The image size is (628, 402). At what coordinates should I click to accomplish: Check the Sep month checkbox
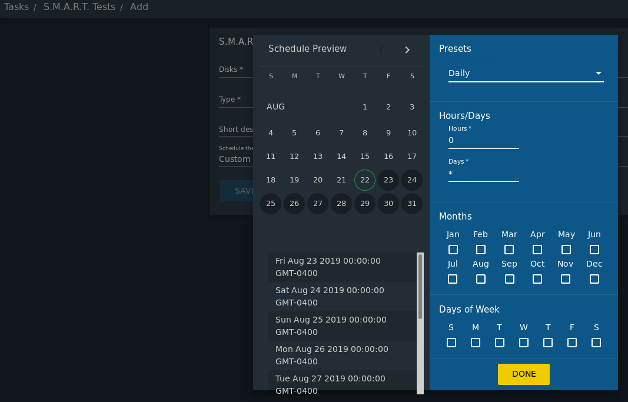coord(510,278)
